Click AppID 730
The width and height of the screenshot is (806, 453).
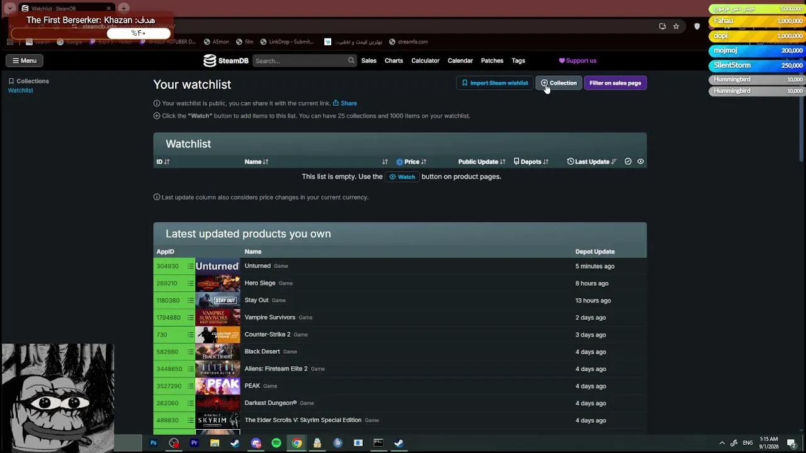162,335
